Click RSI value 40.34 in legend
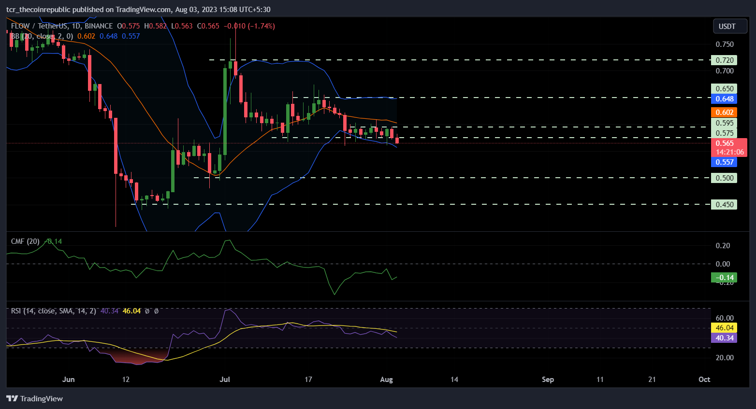Screen dimensions: 756x409 [x=109, y=311]
